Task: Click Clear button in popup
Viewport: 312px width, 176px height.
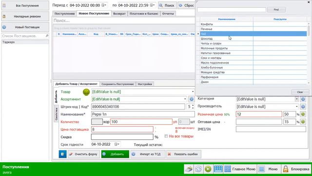Action: [300, 92]
